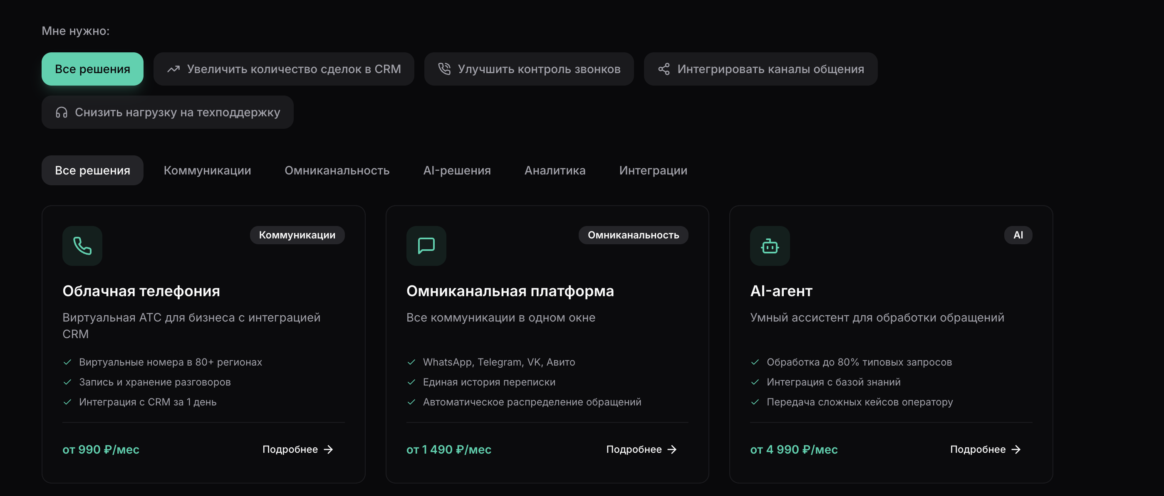Select the filter 'Увеличить количество сделок в CRM'
This screenshot has height=496, width=1164.
point(284,69)
